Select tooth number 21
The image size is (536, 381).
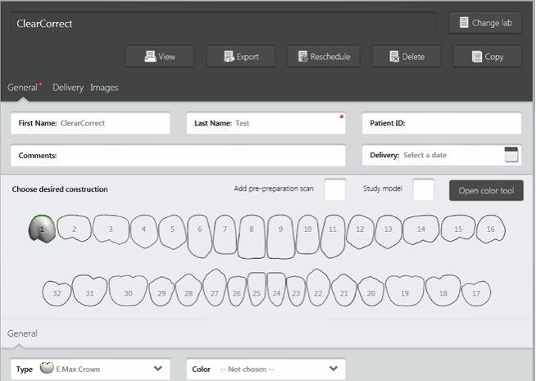(x=344, y=290)
